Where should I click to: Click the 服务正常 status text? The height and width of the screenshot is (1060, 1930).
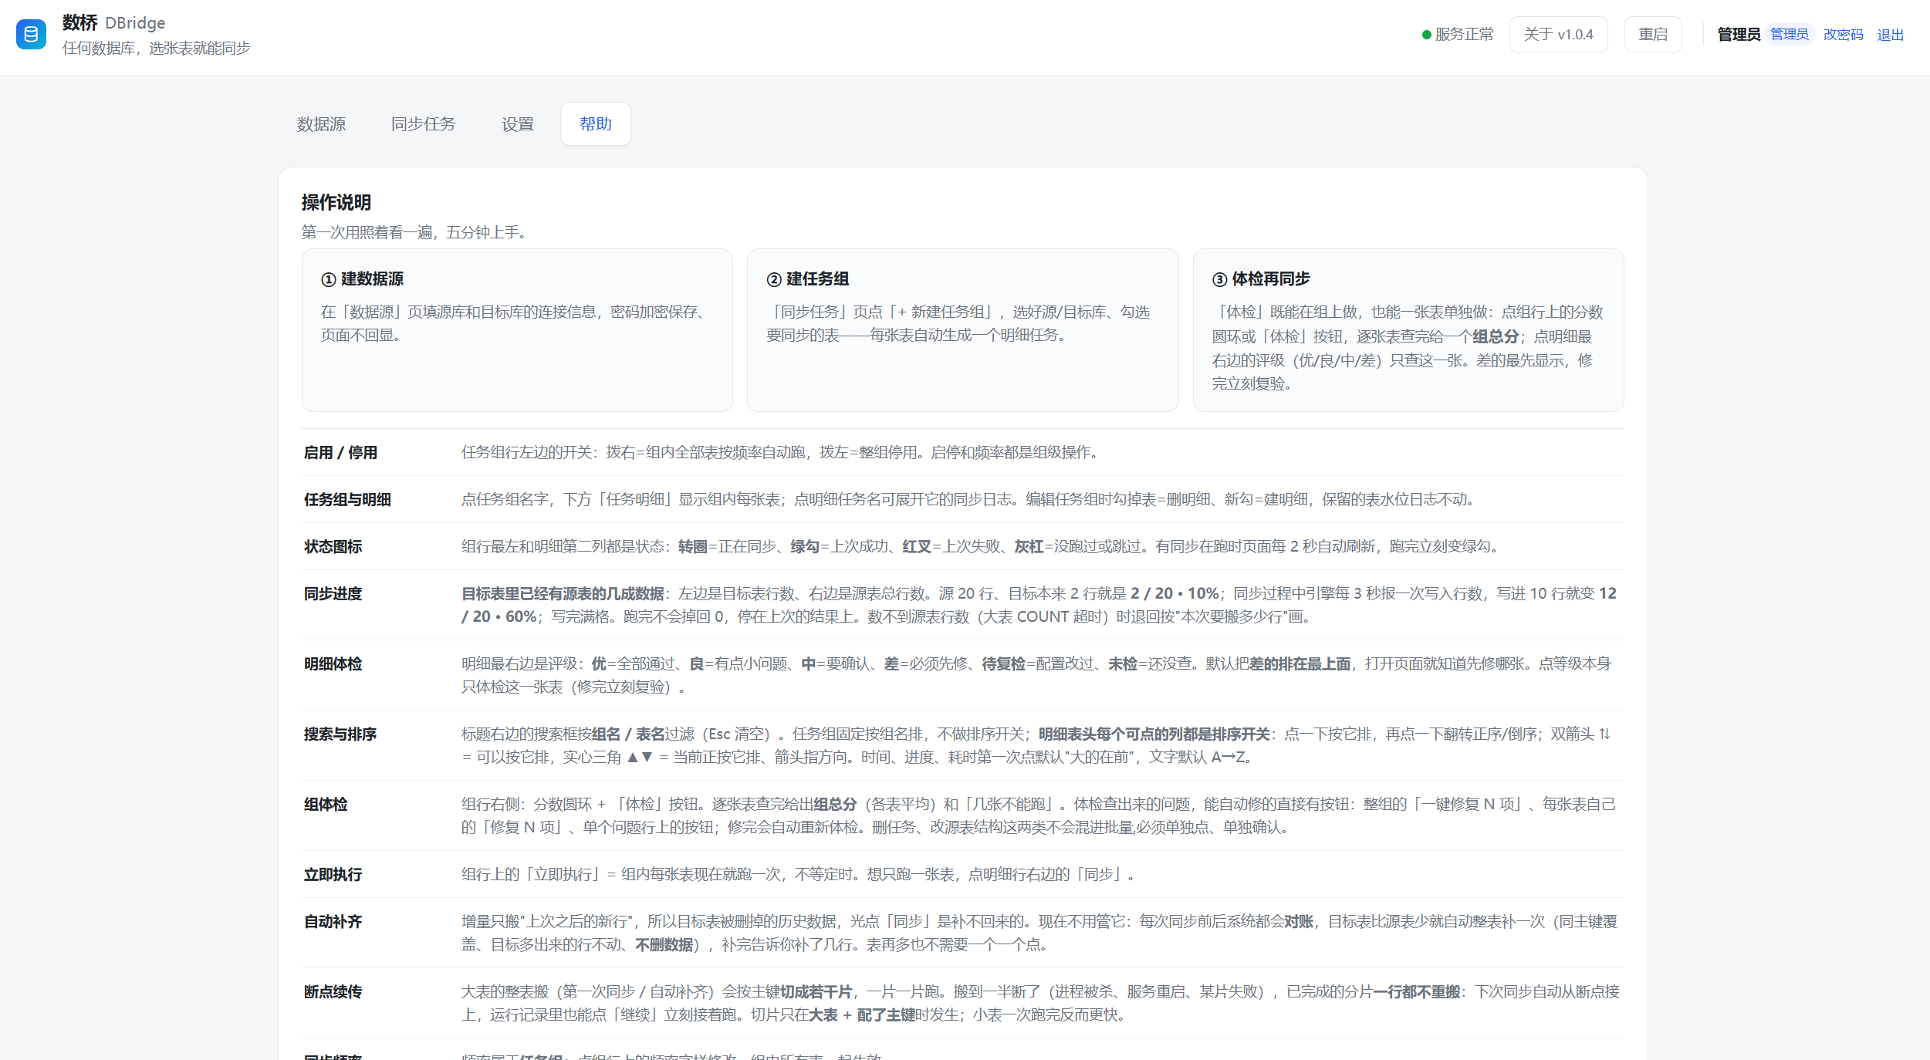(x=1465, y=35)
